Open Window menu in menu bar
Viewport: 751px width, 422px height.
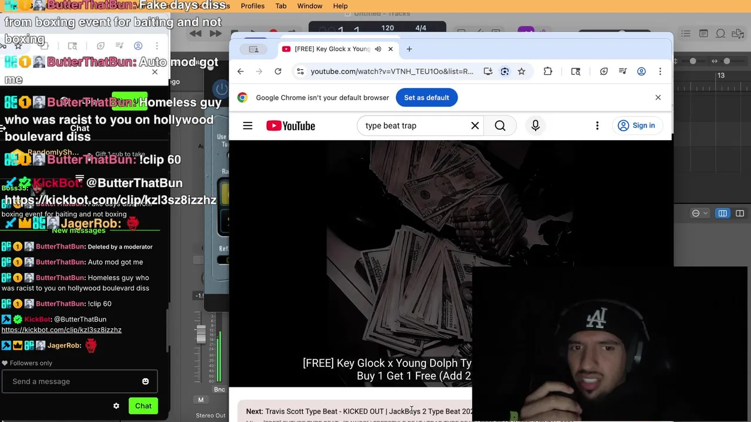[x=310, y=6]
